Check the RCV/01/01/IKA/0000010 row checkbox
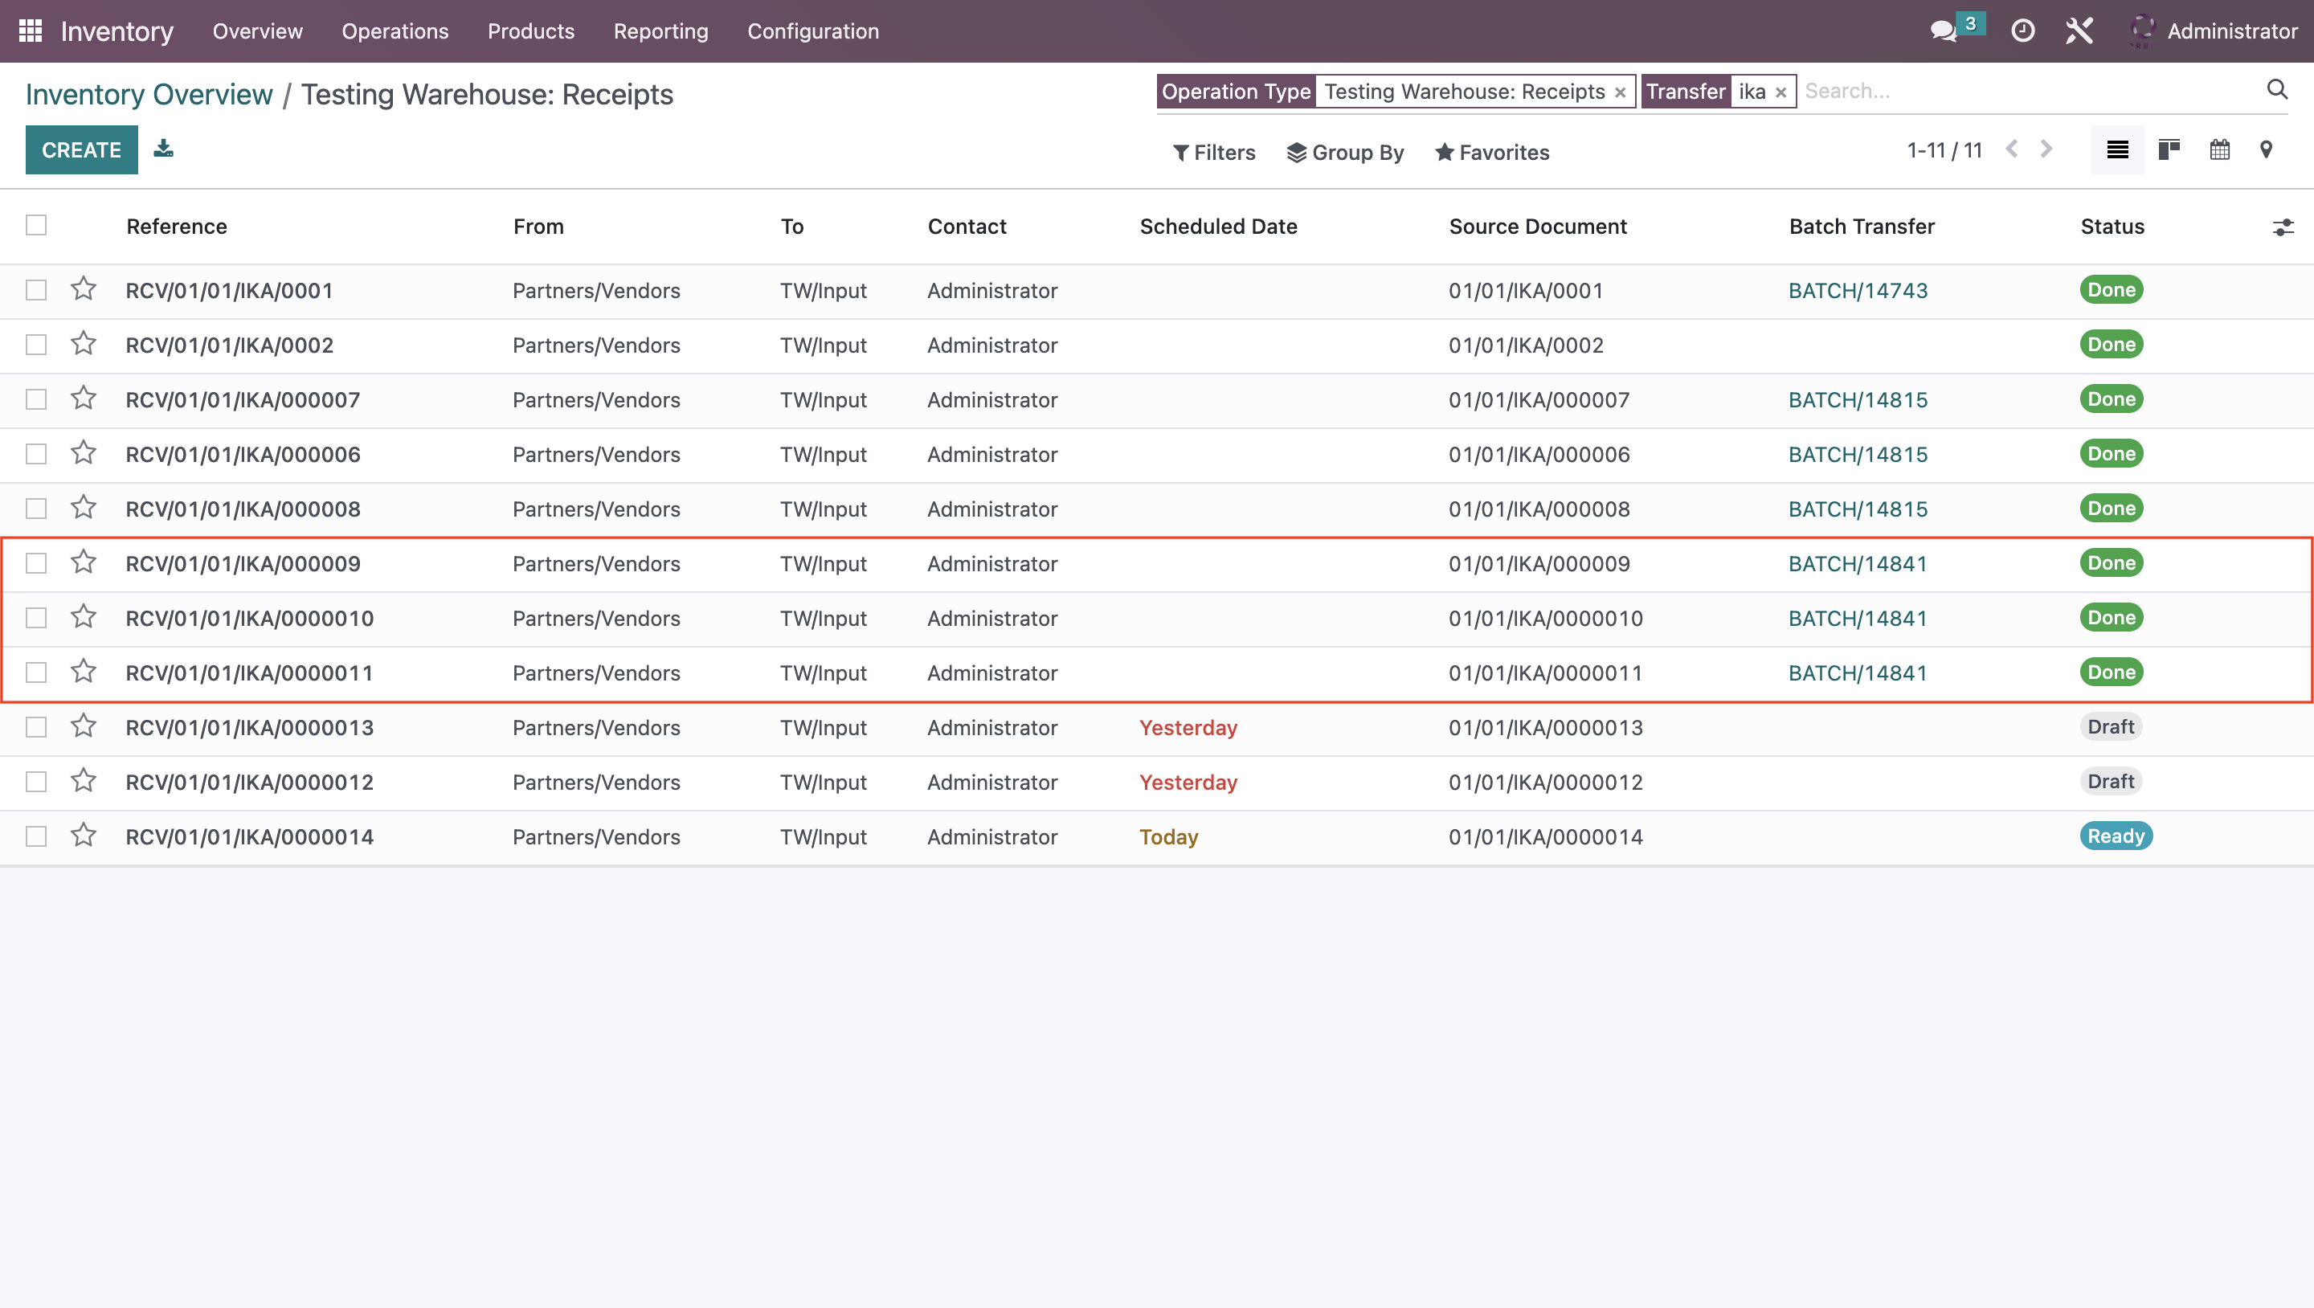Image resolution: width=2314 pixels, height=1308 pixels. click(36, 618)
